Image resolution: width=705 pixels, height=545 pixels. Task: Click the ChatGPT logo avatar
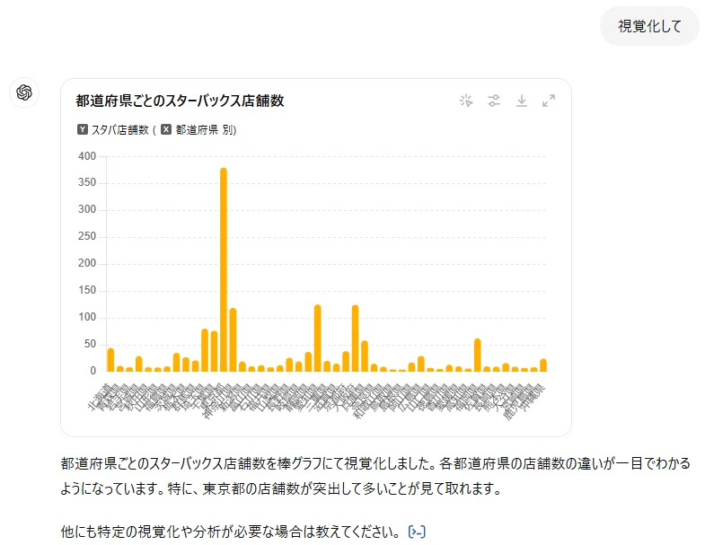pos(24,92)
